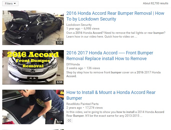Click the white Accord front bumper thumbnail
The width and height of the screenshot is (171, 130).
(x=33, y=67)
